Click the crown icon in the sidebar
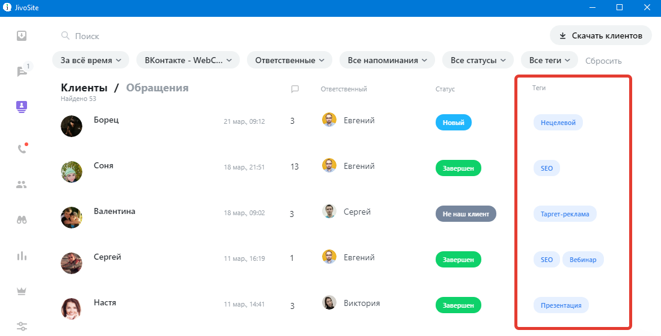Viewport: 661px width, 336px height. [22, 292]
